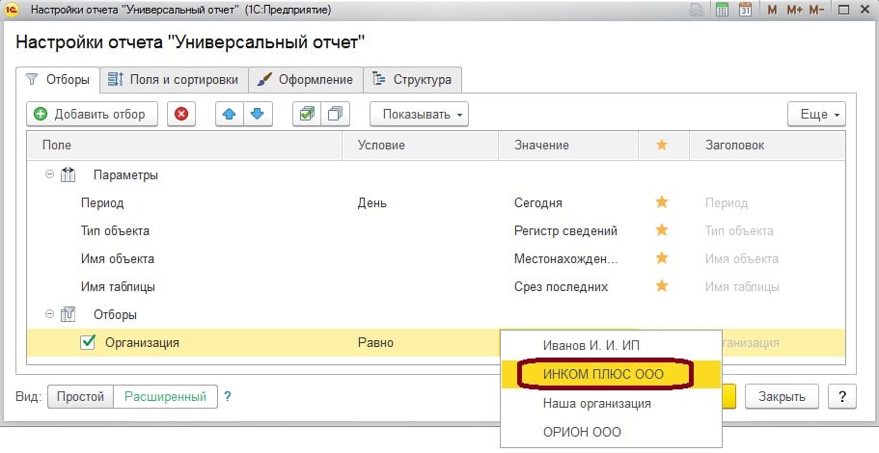Uncheck the Организация filter checkbox

click(x=88, y=342)
